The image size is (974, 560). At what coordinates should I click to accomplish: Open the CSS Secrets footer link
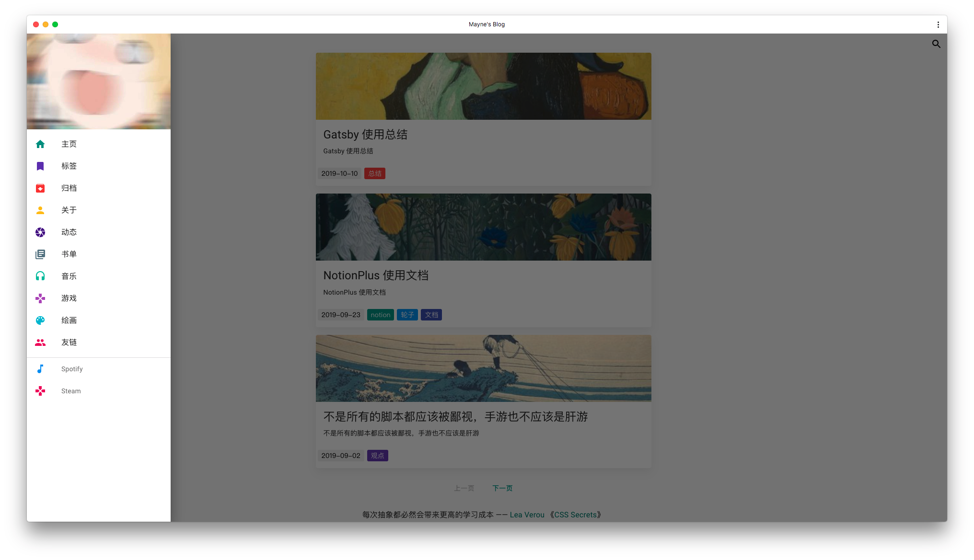(575, 515)
